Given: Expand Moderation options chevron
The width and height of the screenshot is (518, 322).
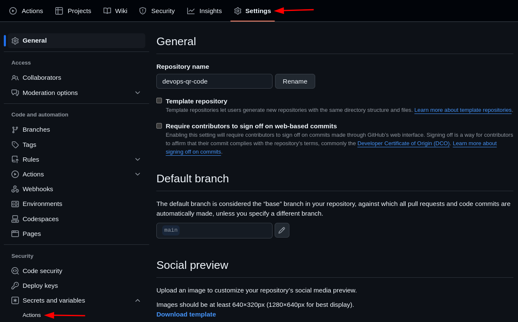Looking at the screenshot, I should pos(137,93).
